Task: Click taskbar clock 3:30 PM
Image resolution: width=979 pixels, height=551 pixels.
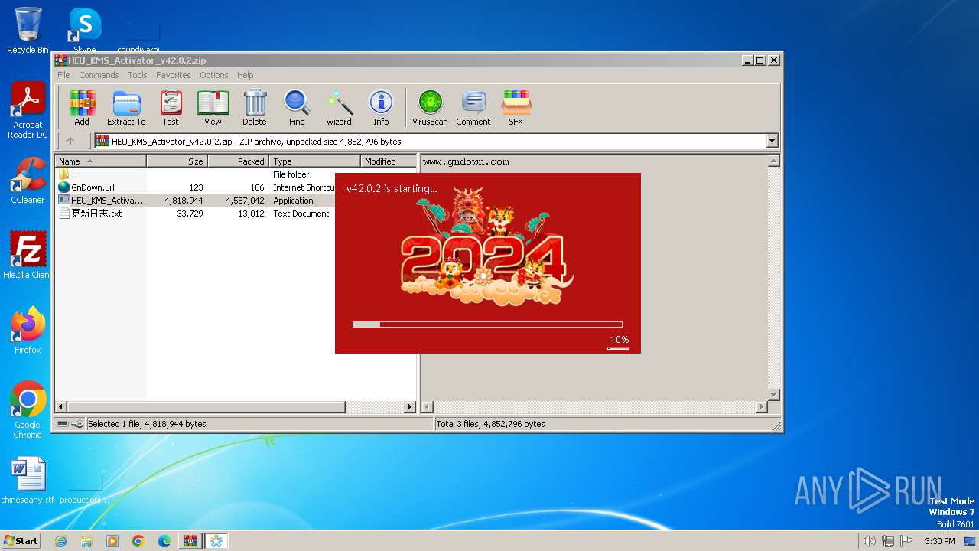Action: pos(939,541)
